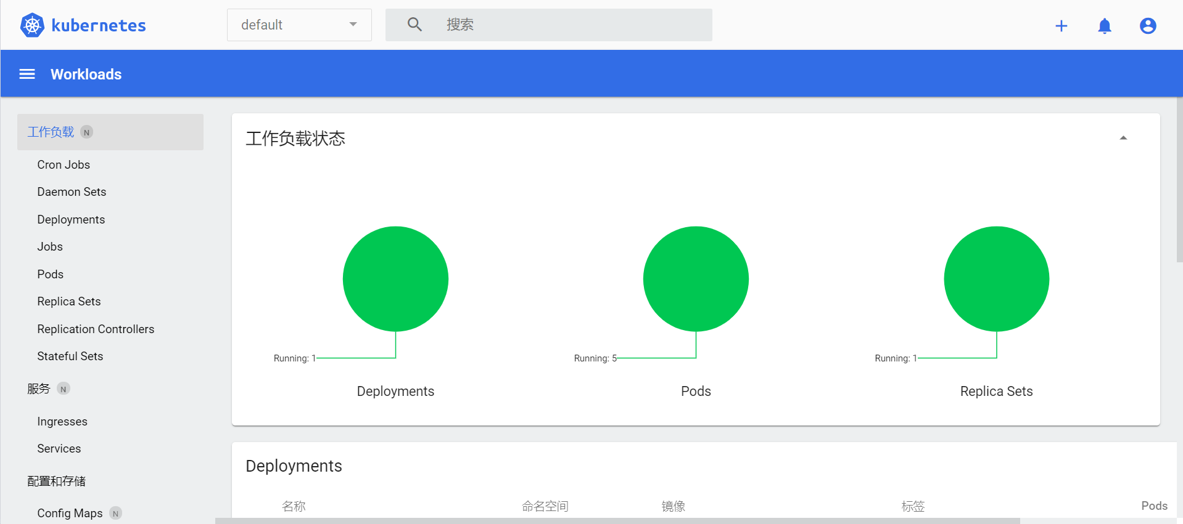Click the N badge next to 服务
The height and width of the screenshot is (524, 1183).
tap(64, 389)
